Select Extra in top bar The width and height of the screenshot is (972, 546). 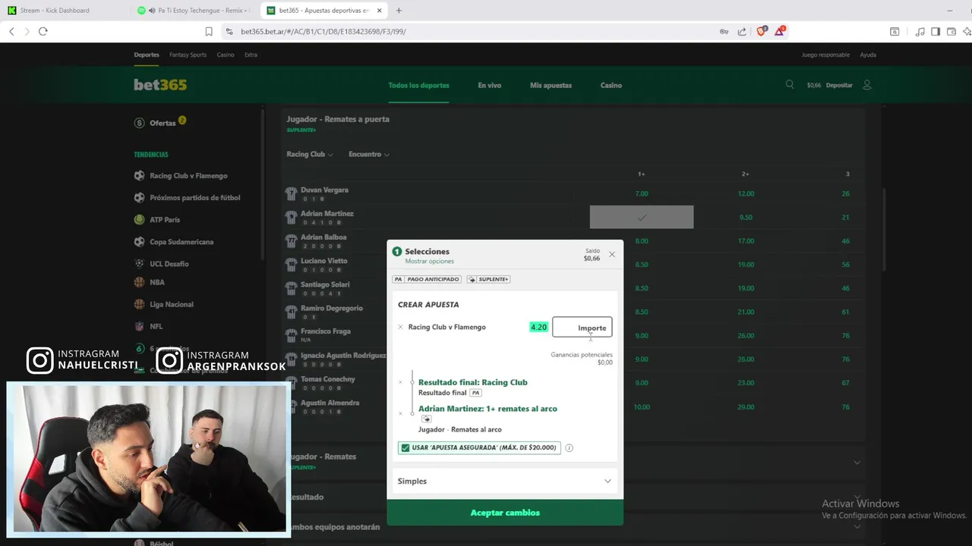pos(251,55)
